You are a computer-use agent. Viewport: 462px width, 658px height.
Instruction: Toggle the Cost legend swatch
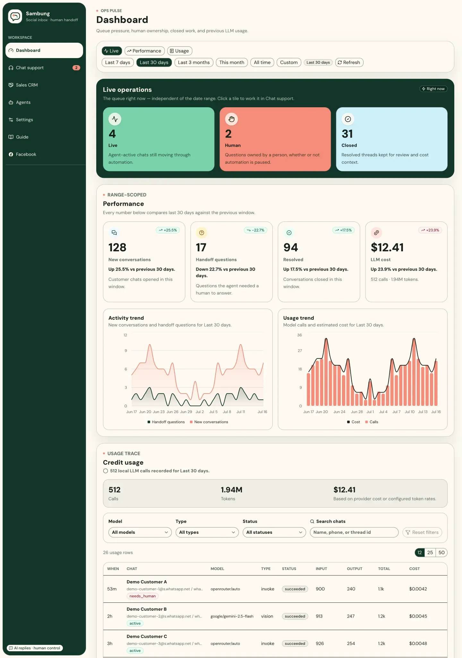point(348,422)
